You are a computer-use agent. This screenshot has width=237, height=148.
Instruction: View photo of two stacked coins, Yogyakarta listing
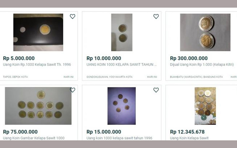(x=122, y=32)
